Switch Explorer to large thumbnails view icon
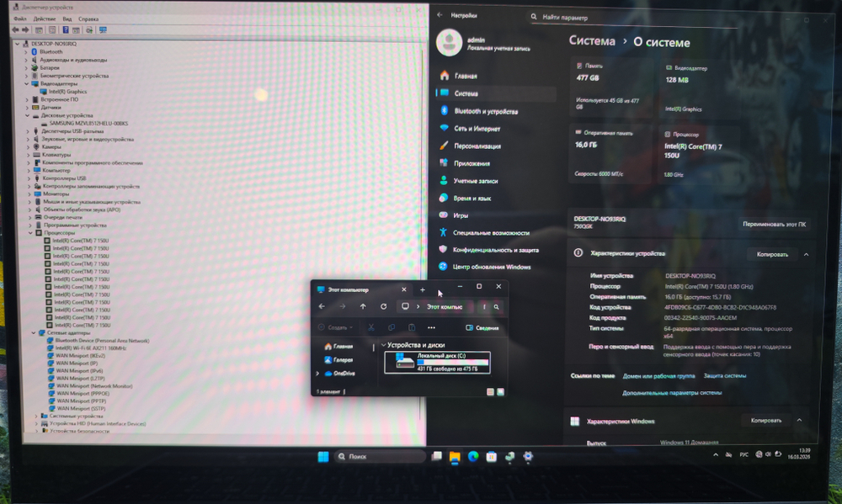Image resolution: width=842 pixels, height=504 pixels. pos(500,392)
